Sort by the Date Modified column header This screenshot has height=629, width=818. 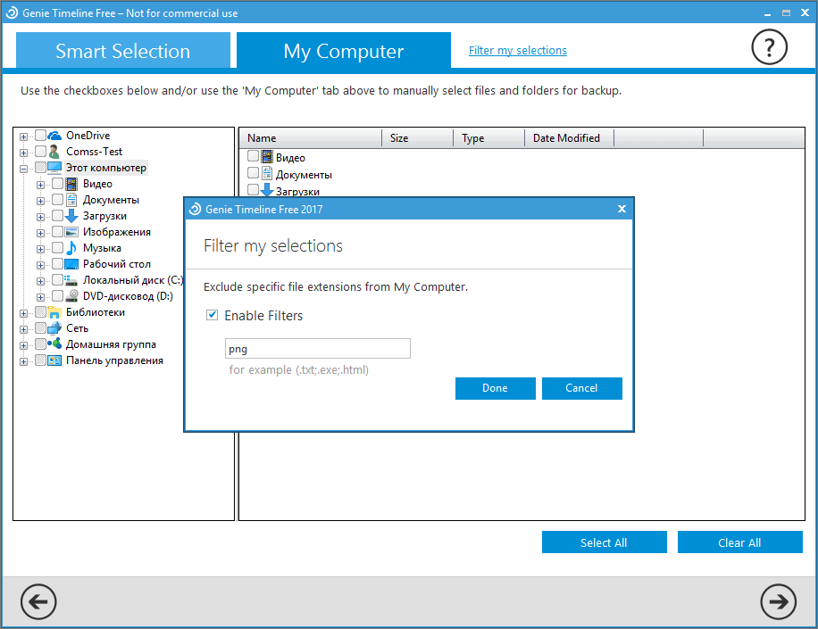coord(569,138)
